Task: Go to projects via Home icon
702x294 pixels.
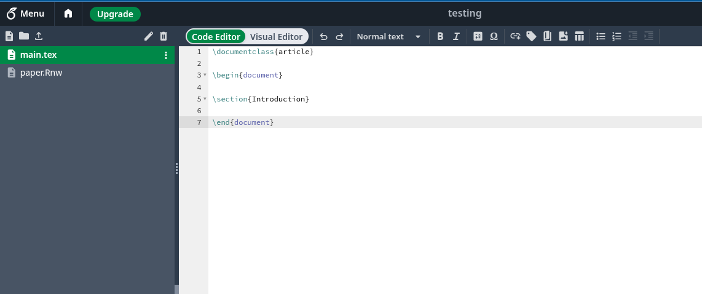Action: (x=68, y=14)
